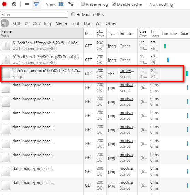This screenshot has width=190, height=195.
Task: Toggle capture screenshots camera icon
Action: (x=27, y=4)
